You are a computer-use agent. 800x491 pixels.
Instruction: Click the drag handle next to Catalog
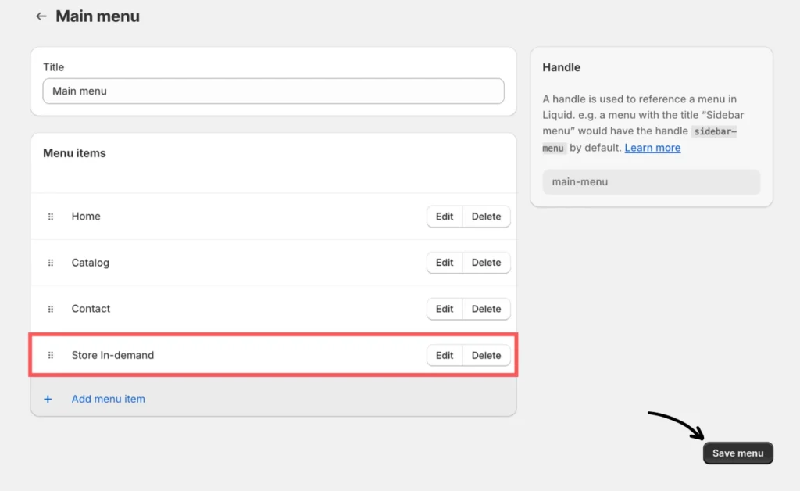pos(51,263)
